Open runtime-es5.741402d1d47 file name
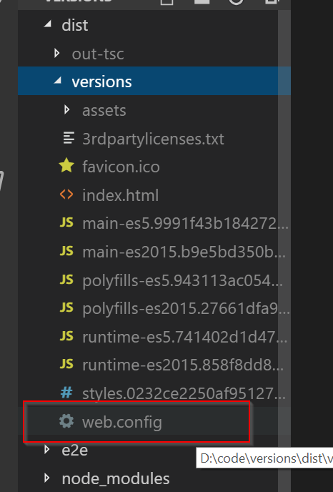333x492 pixels. [184, 337]
